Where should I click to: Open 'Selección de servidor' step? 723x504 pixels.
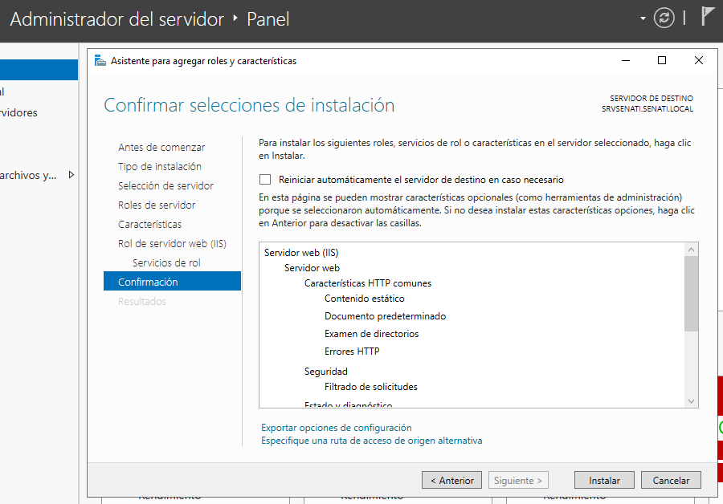pos(165,185)
